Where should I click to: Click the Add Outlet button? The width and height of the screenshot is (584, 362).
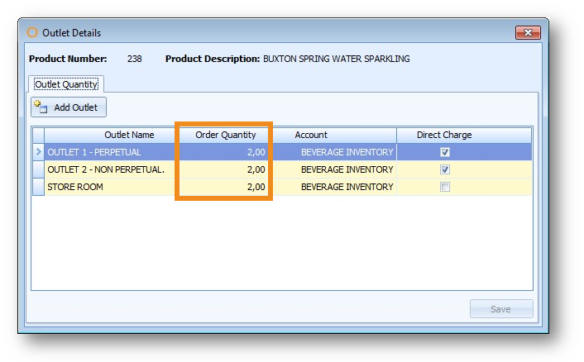pyautogui.click(x=69, y=107)
